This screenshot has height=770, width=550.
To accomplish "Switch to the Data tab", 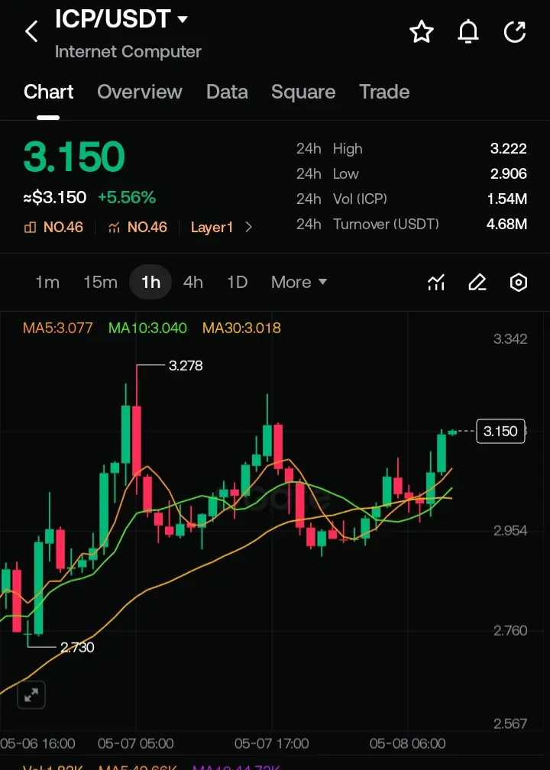I will (x=227, y=92).
